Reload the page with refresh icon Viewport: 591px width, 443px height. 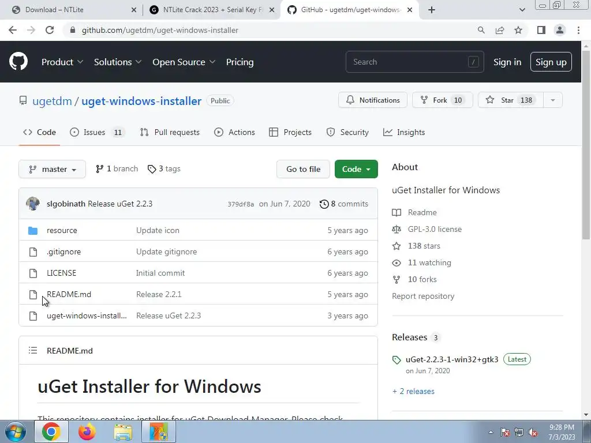(50, 30)
